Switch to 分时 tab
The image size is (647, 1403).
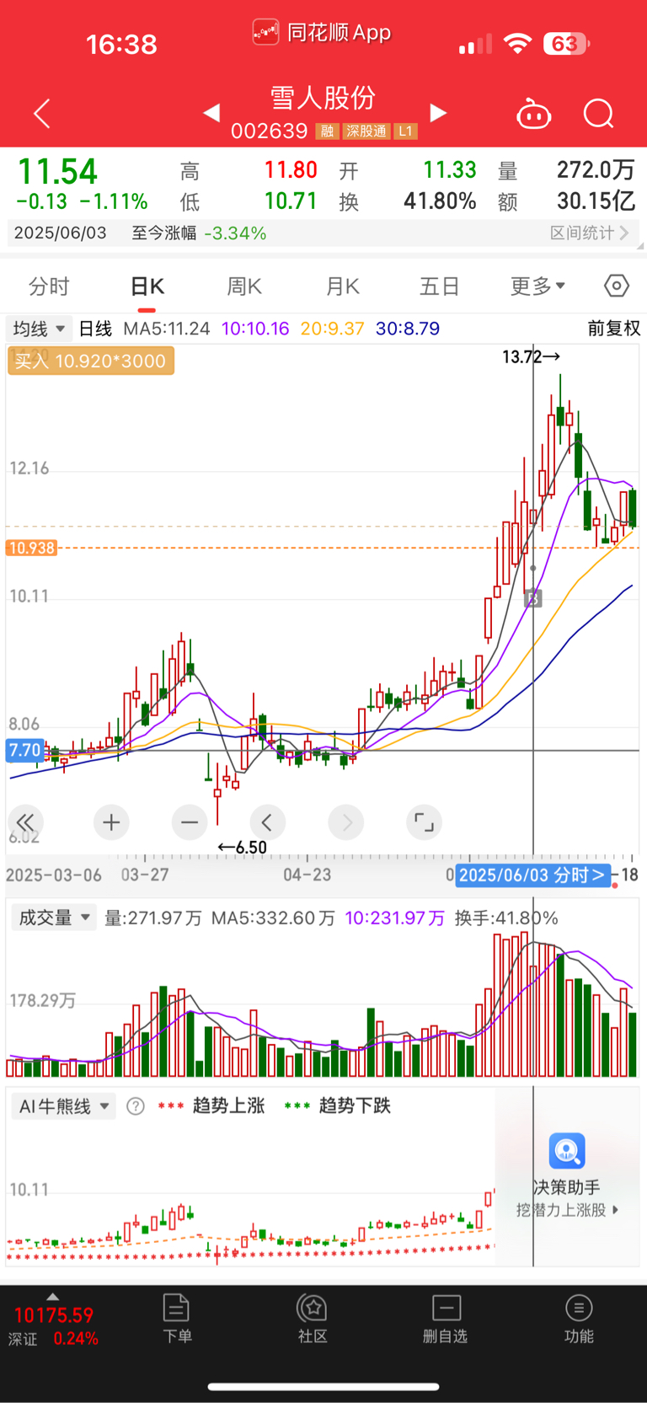point(49,286)
